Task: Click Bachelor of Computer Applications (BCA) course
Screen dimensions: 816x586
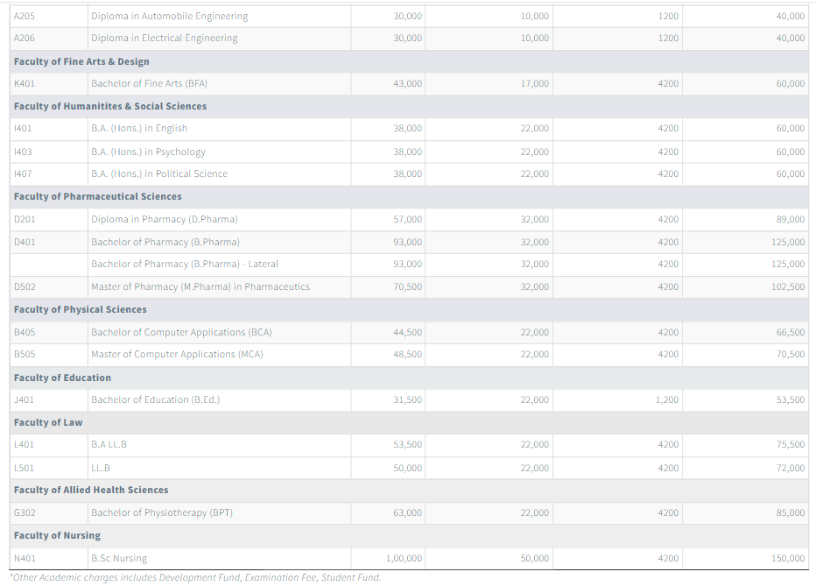Action: [181, 332]
